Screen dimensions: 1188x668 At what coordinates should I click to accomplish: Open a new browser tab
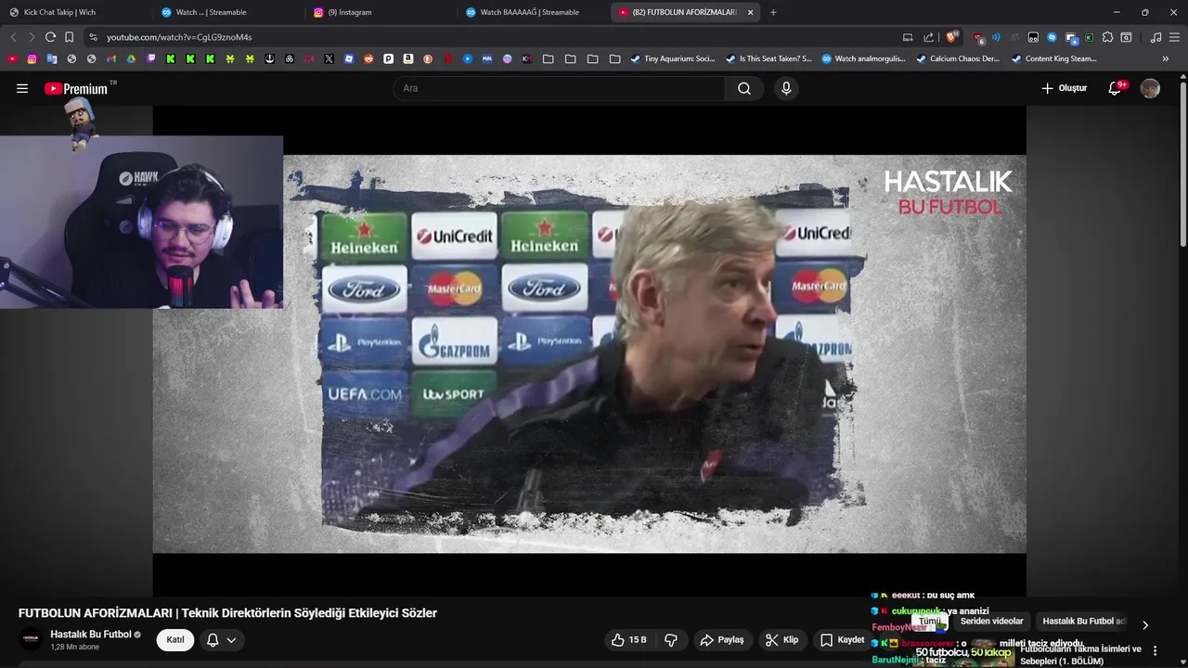[x=773, y=12]
